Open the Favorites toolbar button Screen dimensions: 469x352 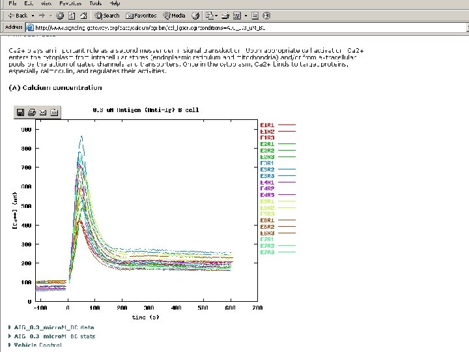click(141, 15)
